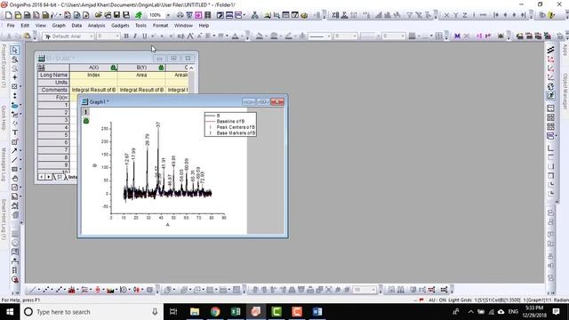Switch to the S1 worksheet tab
The height and width of the screenshot is (320, 569).
(60, 177)
